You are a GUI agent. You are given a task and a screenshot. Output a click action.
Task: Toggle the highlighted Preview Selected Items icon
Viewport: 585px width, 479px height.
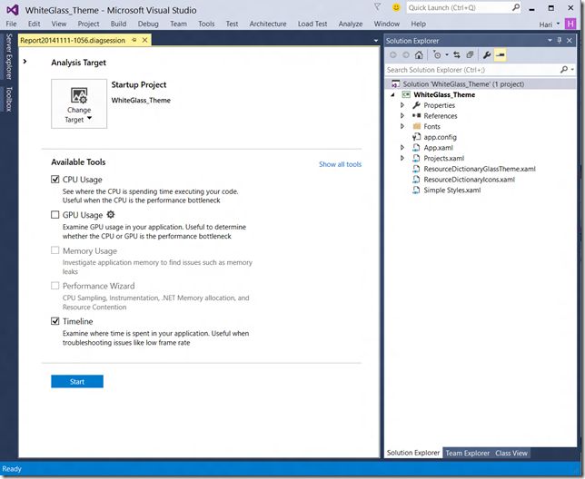[500, 55]
